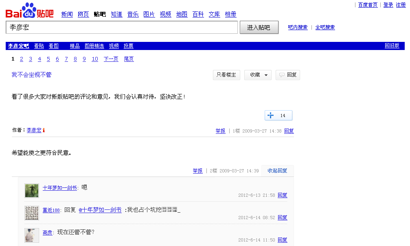Go to page 8
The image size is (410, 246).
click(x=75, y=59)
